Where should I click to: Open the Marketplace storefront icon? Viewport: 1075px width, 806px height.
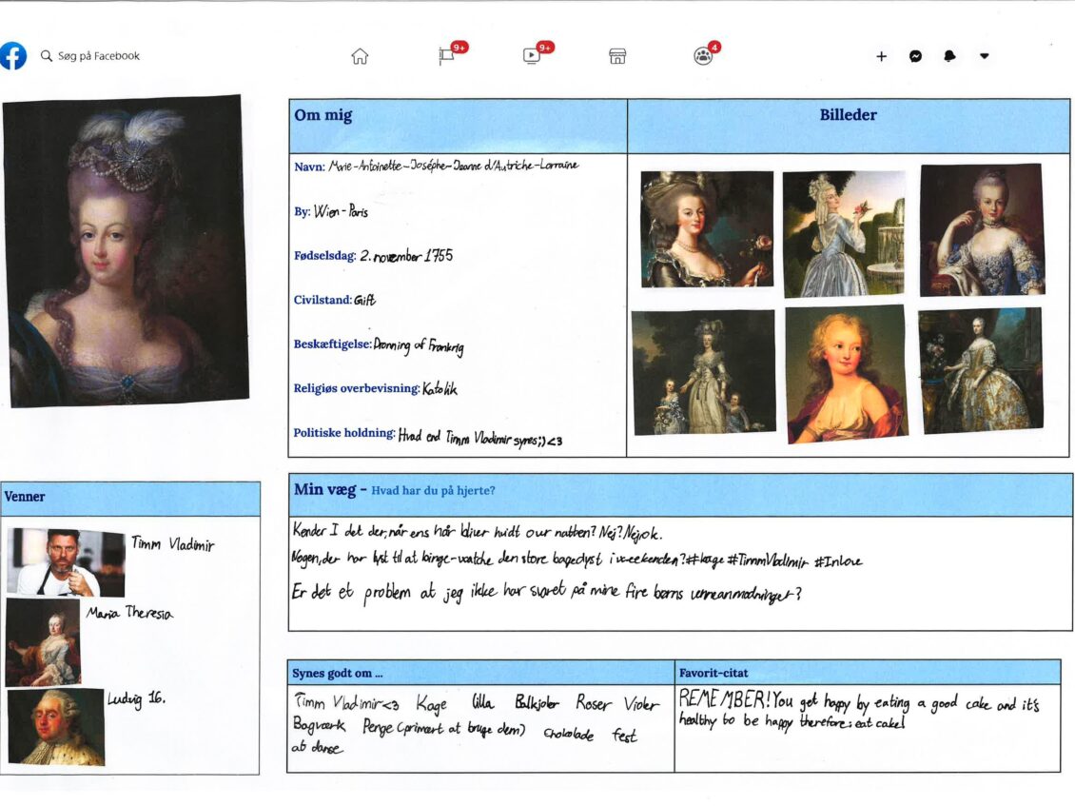(617, 56)
